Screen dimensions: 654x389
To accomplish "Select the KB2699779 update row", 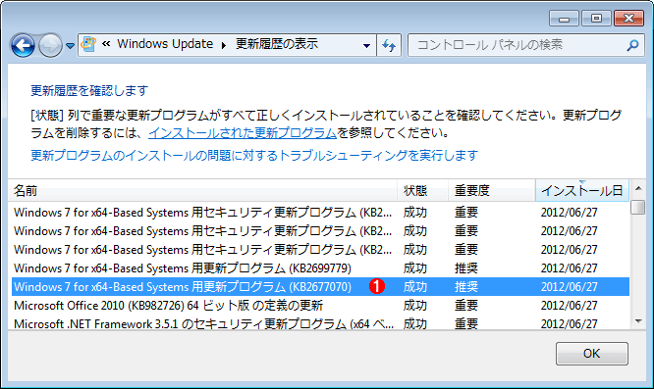I will click(320, 267).
